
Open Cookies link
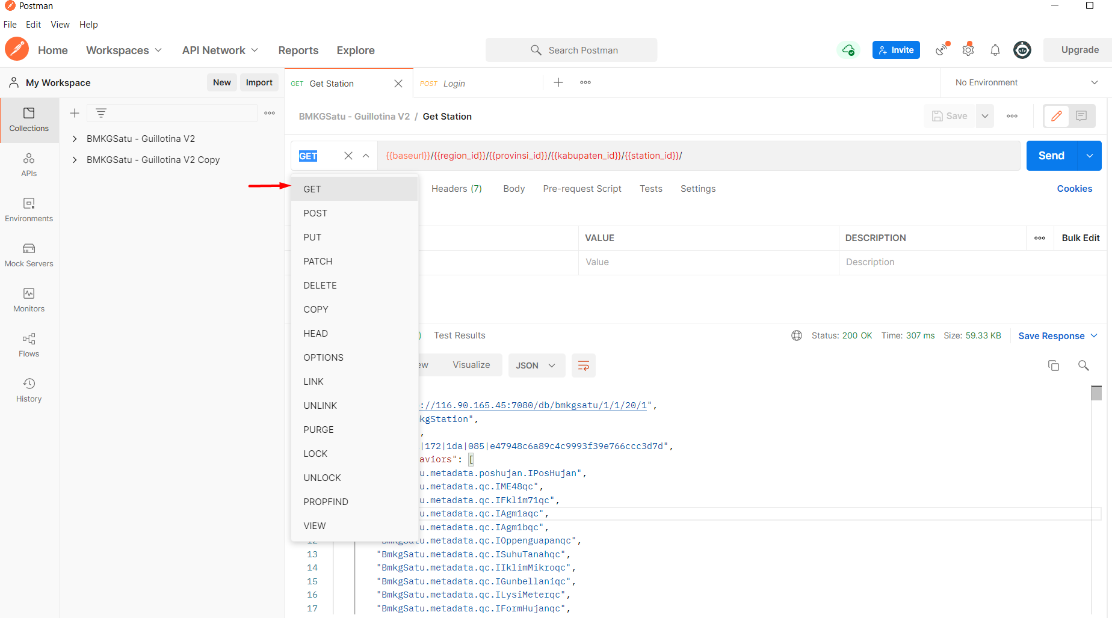click(x=1074, y=189)
